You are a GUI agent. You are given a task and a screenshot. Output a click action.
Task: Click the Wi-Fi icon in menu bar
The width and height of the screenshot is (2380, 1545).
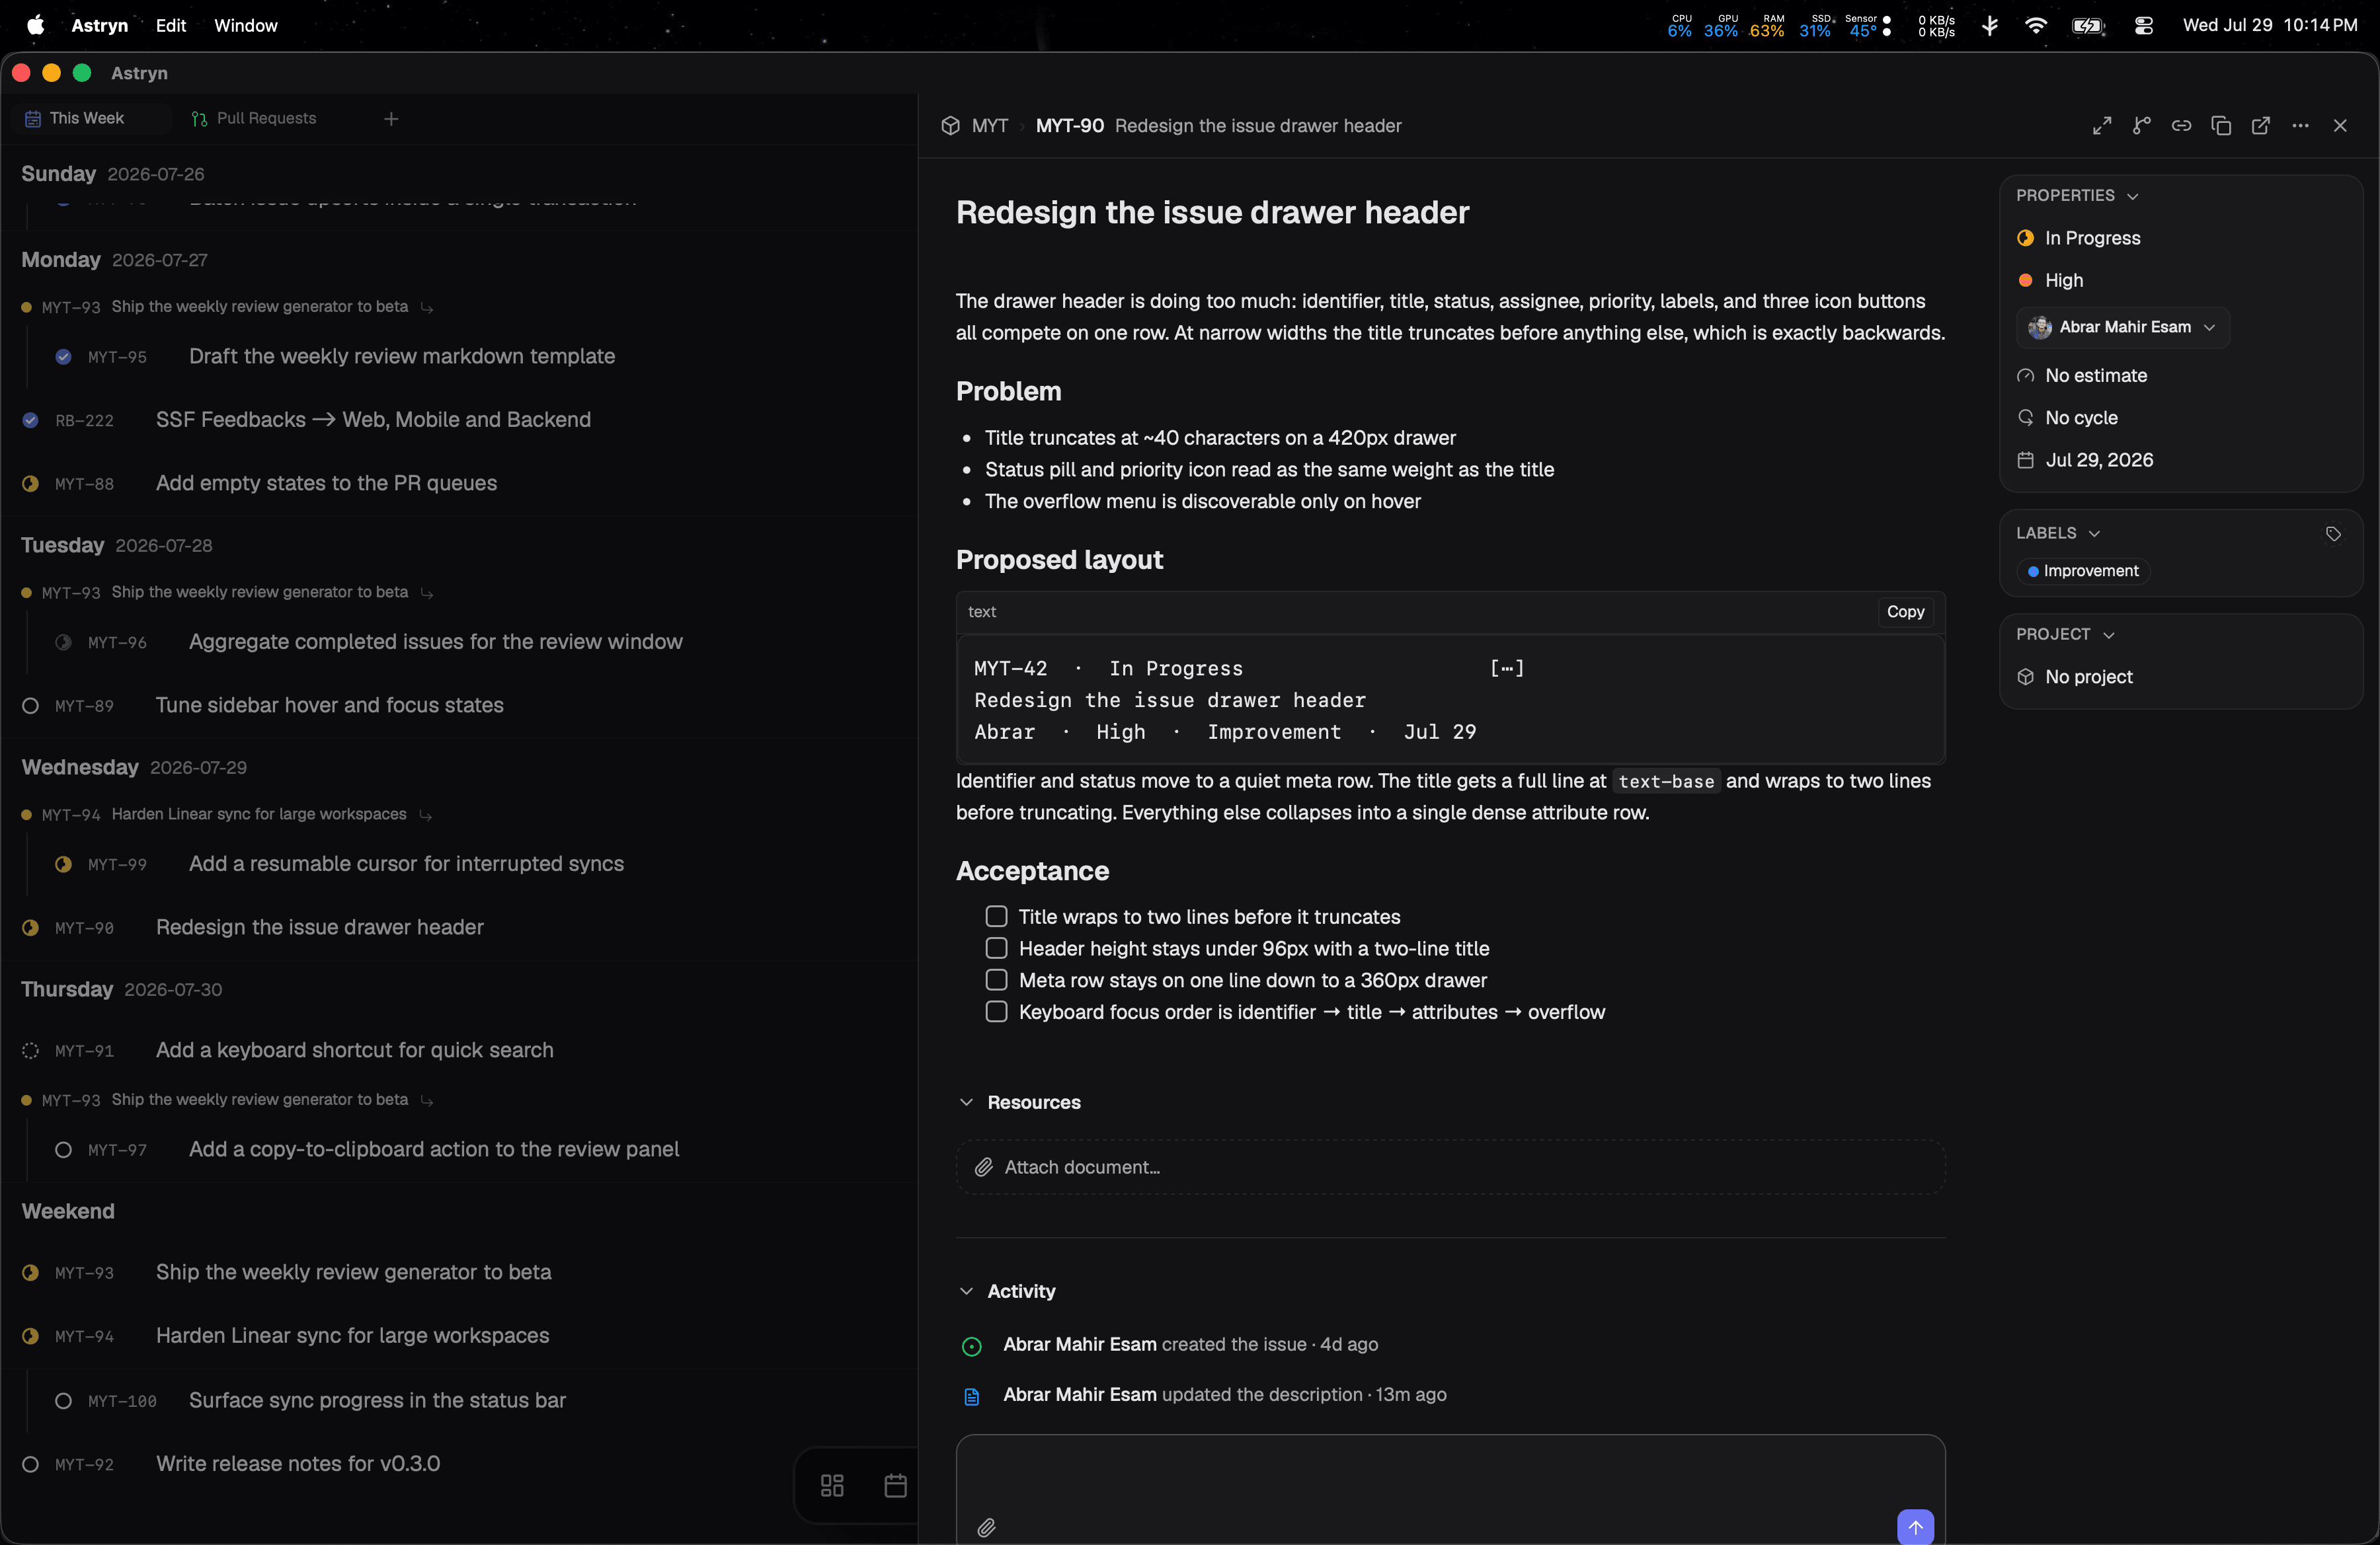click(2035, 26)
